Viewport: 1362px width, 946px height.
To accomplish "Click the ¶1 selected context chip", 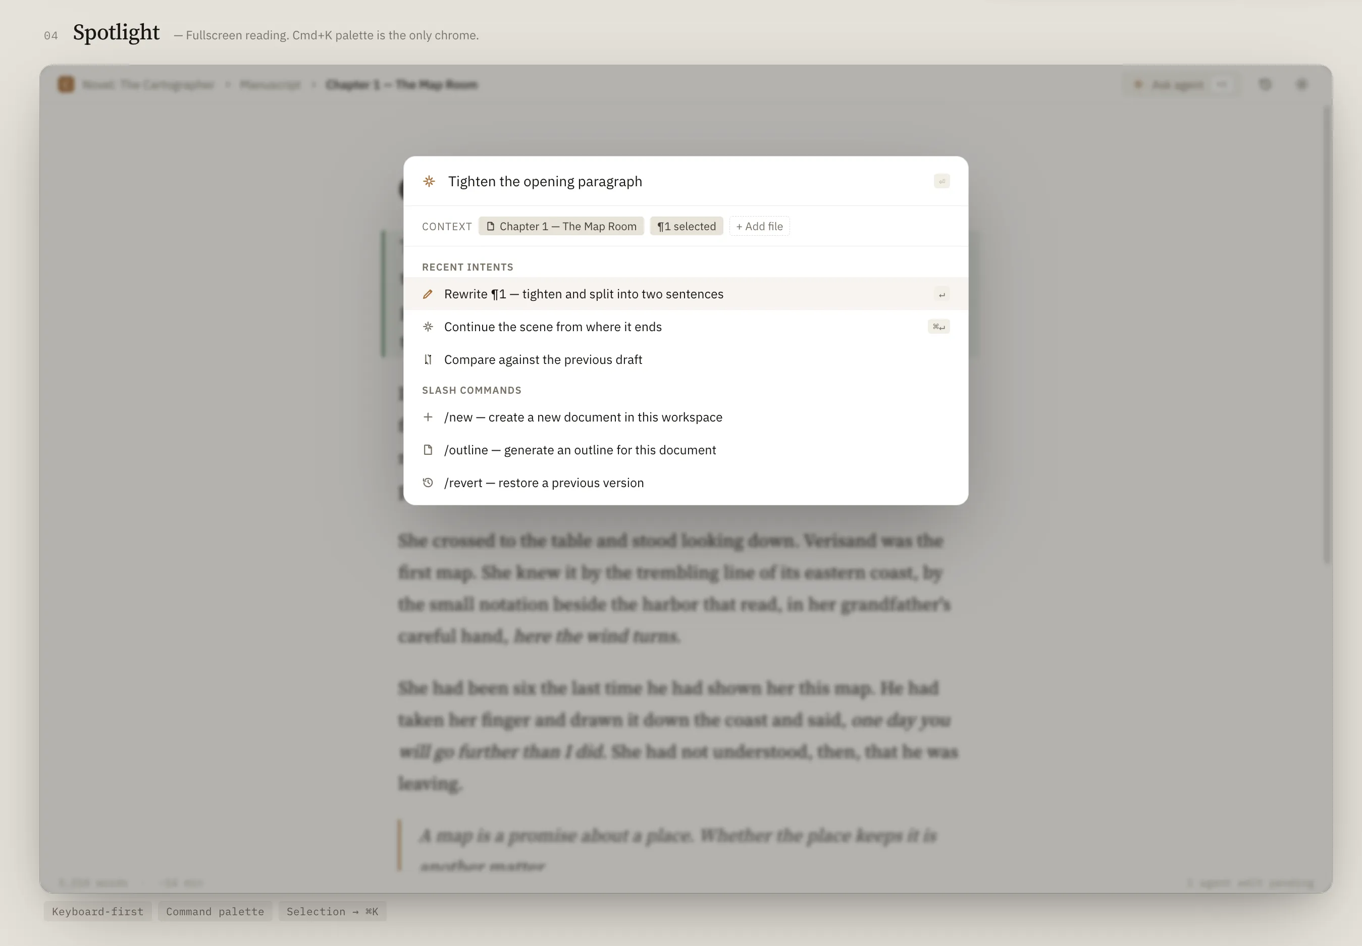I will [x=687, y=227].
